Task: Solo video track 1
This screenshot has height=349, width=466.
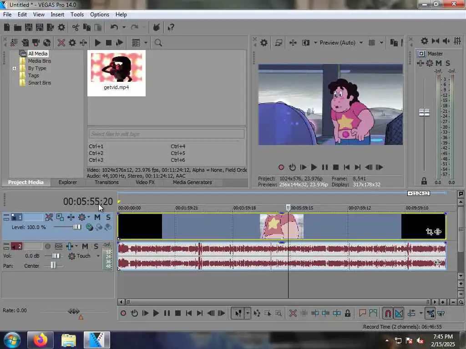Action: (108, 217)
